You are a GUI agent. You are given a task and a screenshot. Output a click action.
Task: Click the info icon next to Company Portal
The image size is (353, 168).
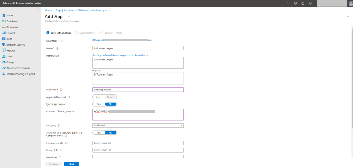point(66,136)
